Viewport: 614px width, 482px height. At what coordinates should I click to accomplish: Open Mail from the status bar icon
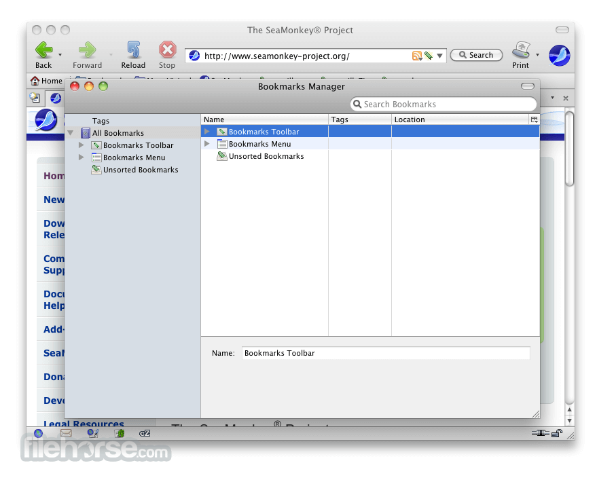point(66,433)
